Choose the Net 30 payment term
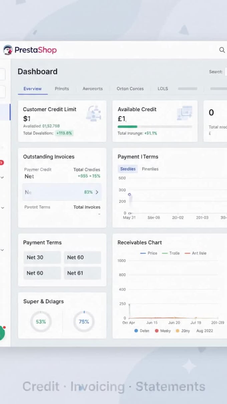The height and width of the screenshot is (404, 227). point(42,258)
